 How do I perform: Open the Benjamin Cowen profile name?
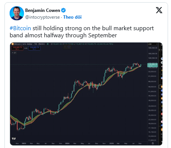[x=43, y=10]
